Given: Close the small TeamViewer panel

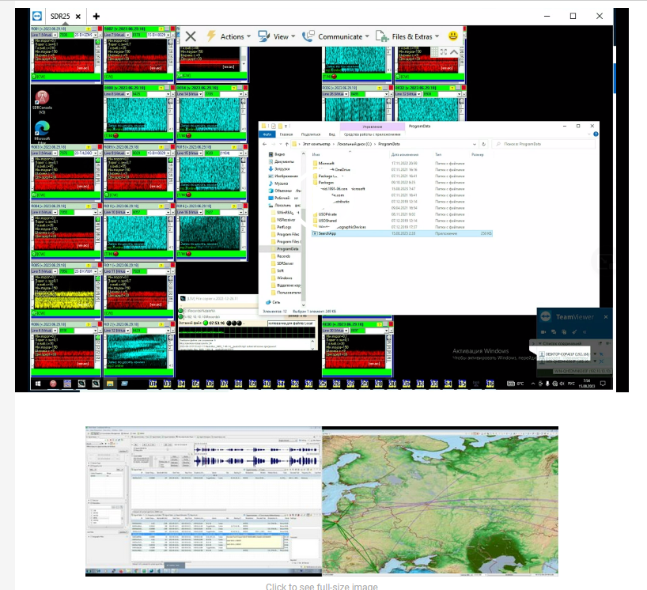Looking at the screenshot, I should (606, 317).
